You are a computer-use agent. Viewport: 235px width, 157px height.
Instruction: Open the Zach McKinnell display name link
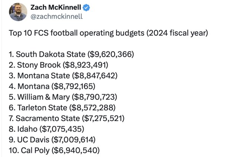click(56, 7)
